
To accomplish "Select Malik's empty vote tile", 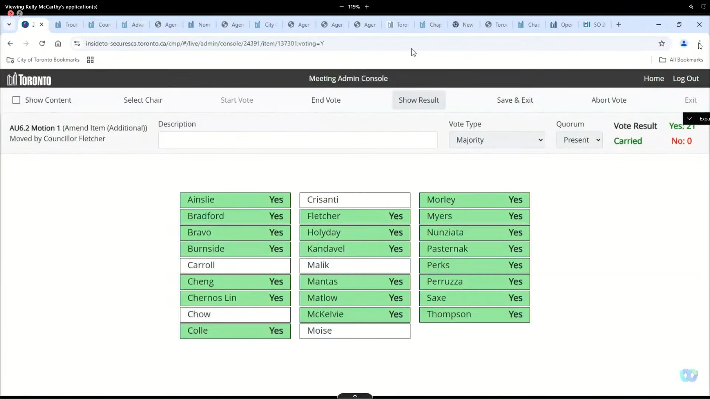I will click(355, 265).
